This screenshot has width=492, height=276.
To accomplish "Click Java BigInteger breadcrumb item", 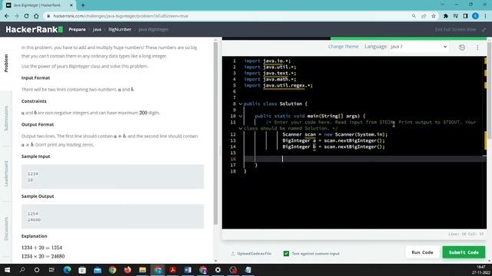I will click(154, 29).
